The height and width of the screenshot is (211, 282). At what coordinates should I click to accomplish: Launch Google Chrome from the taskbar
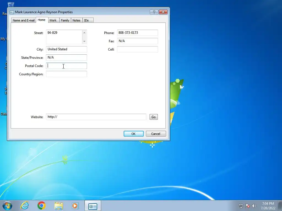click(42, 206)
